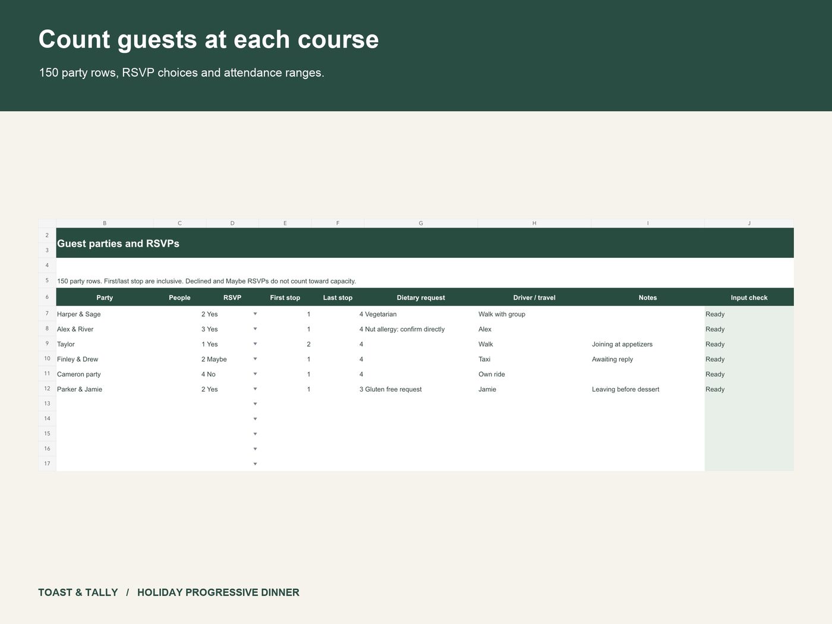Expand RSVP dropdown for Parker & Jamie

[x=255, y=389]
